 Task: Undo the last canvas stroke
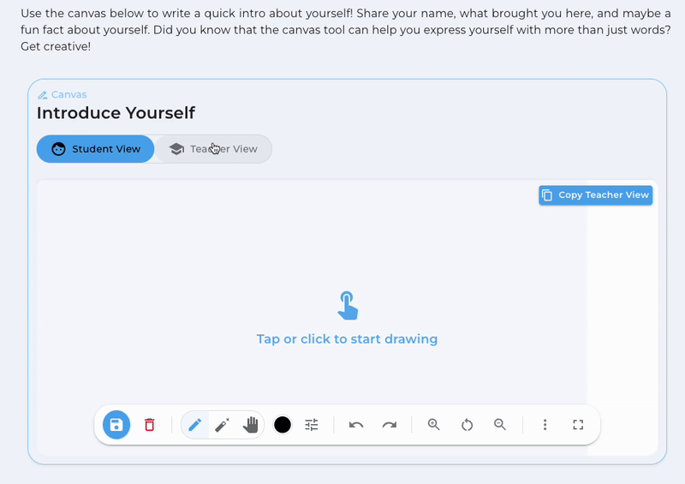(356, 425)
